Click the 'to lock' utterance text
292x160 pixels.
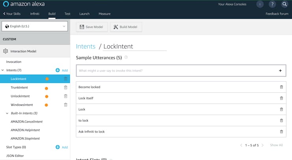[83, 120]
